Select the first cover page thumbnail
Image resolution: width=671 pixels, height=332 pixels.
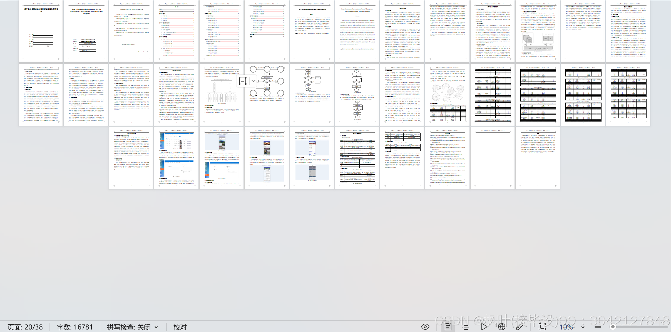point(41,31)
